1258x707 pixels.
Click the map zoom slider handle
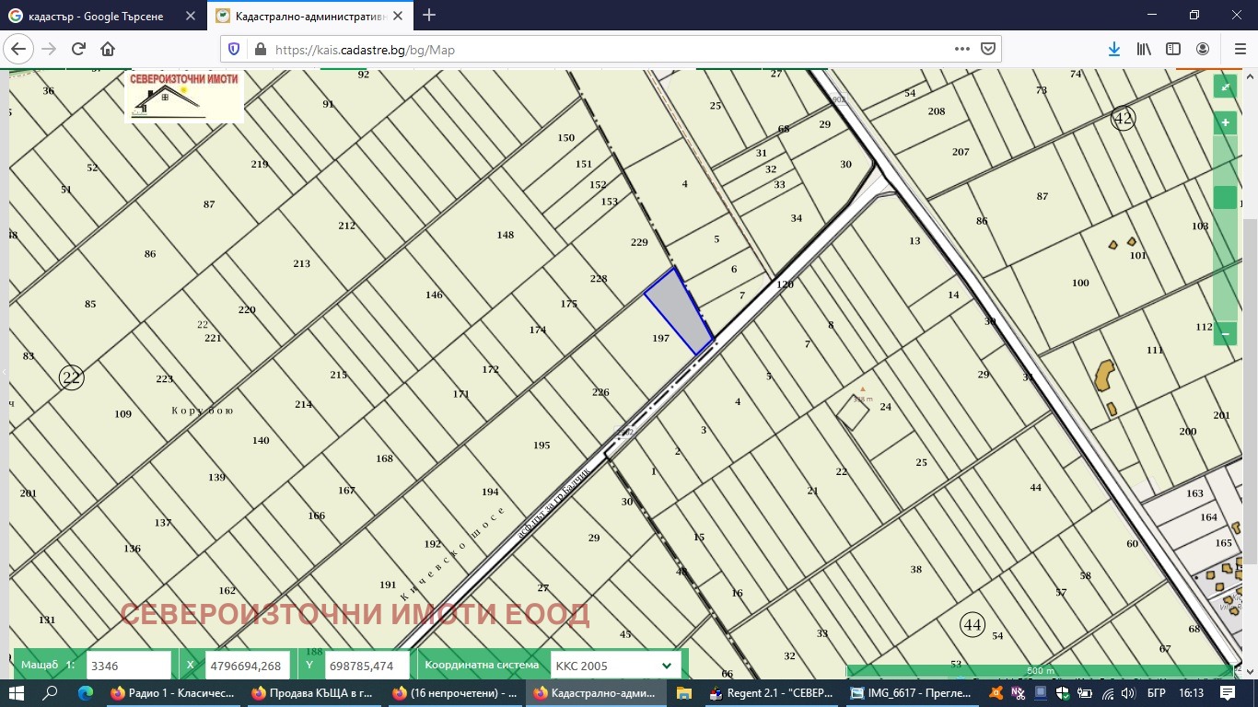[x=1225, y=197]
